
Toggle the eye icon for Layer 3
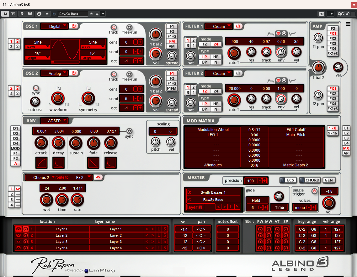coord(18,242)
